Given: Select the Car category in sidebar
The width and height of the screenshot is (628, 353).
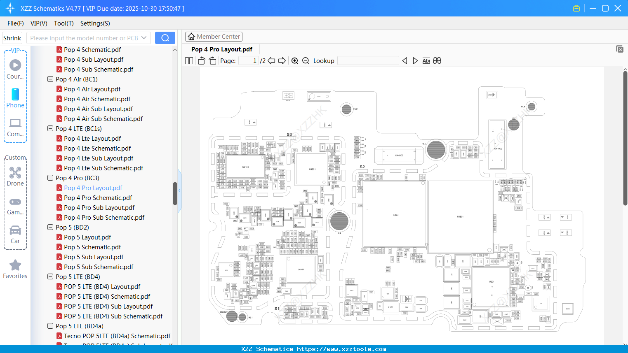Looking at the screenshot, I should (15, 230).
